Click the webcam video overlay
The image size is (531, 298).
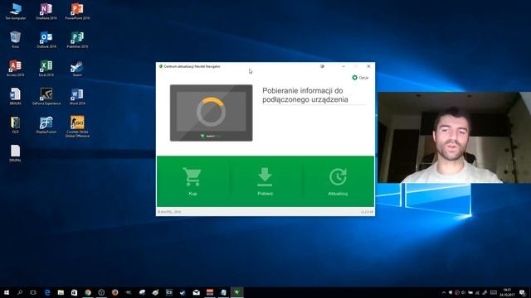(454, 137)
